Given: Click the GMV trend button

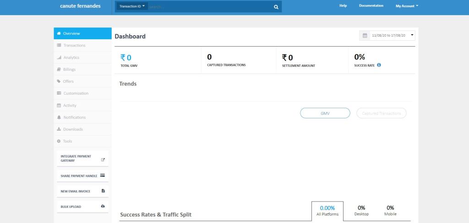Looking at the screenshot, I should coord(325,113).
